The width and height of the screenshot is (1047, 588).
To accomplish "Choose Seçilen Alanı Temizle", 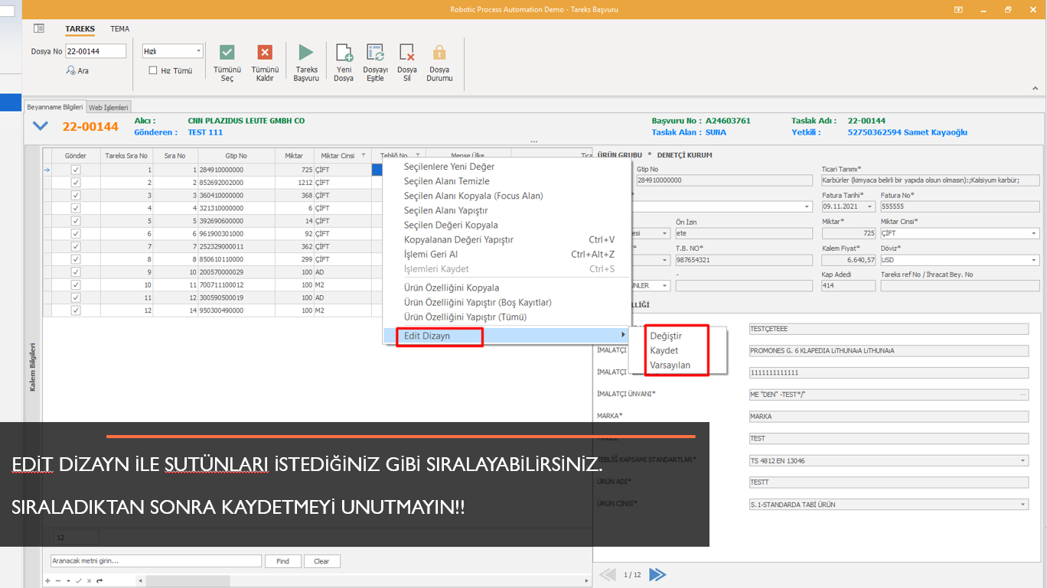I will [x=446, y=181].
